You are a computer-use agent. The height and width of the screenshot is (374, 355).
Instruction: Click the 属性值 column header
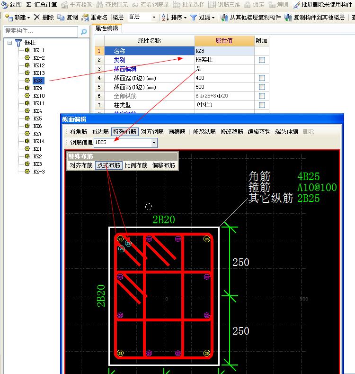point(224,41)
